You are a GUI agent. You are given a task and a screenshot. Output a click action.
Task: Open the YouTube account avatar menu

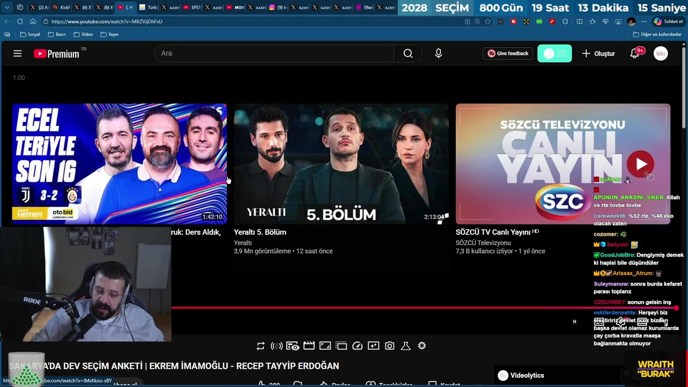pyautogui.click(x=661, y=53)
